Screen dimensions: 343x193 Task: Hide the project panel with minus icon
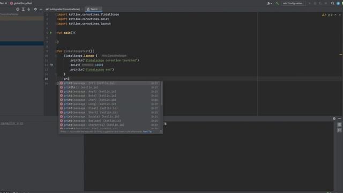coord(41,9)
